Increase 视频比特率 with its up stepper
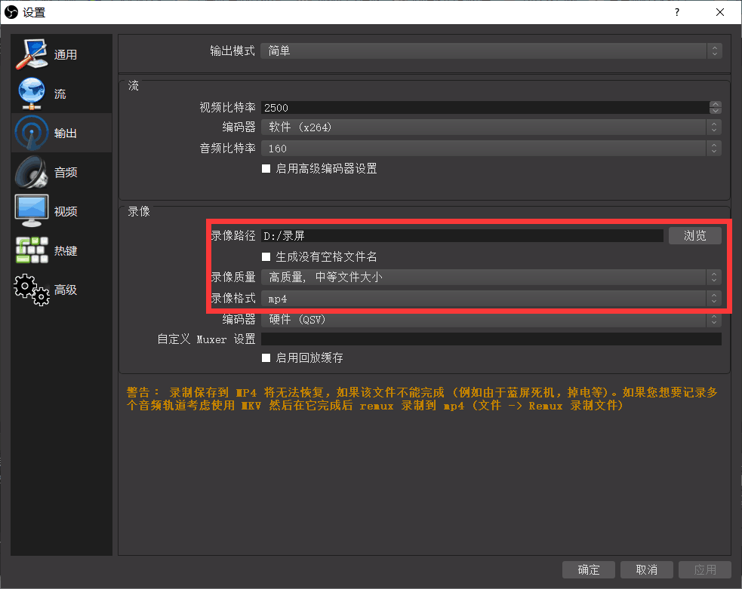Image resolution: width=742 pixels, height=589 pixels. click(x=714, y=104)
